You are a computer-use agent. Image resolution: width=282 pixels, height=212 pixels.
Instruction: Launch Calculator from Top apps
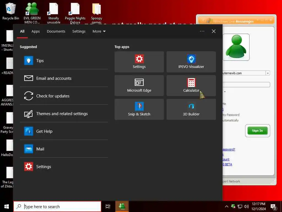191,86
